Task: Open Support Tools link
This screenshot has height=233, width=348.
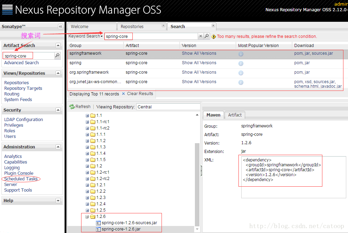Action: [x=18, y=190]
